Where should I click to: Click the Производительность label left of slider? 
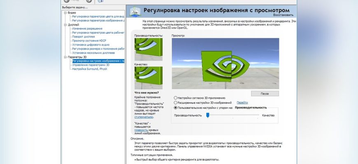188,115
